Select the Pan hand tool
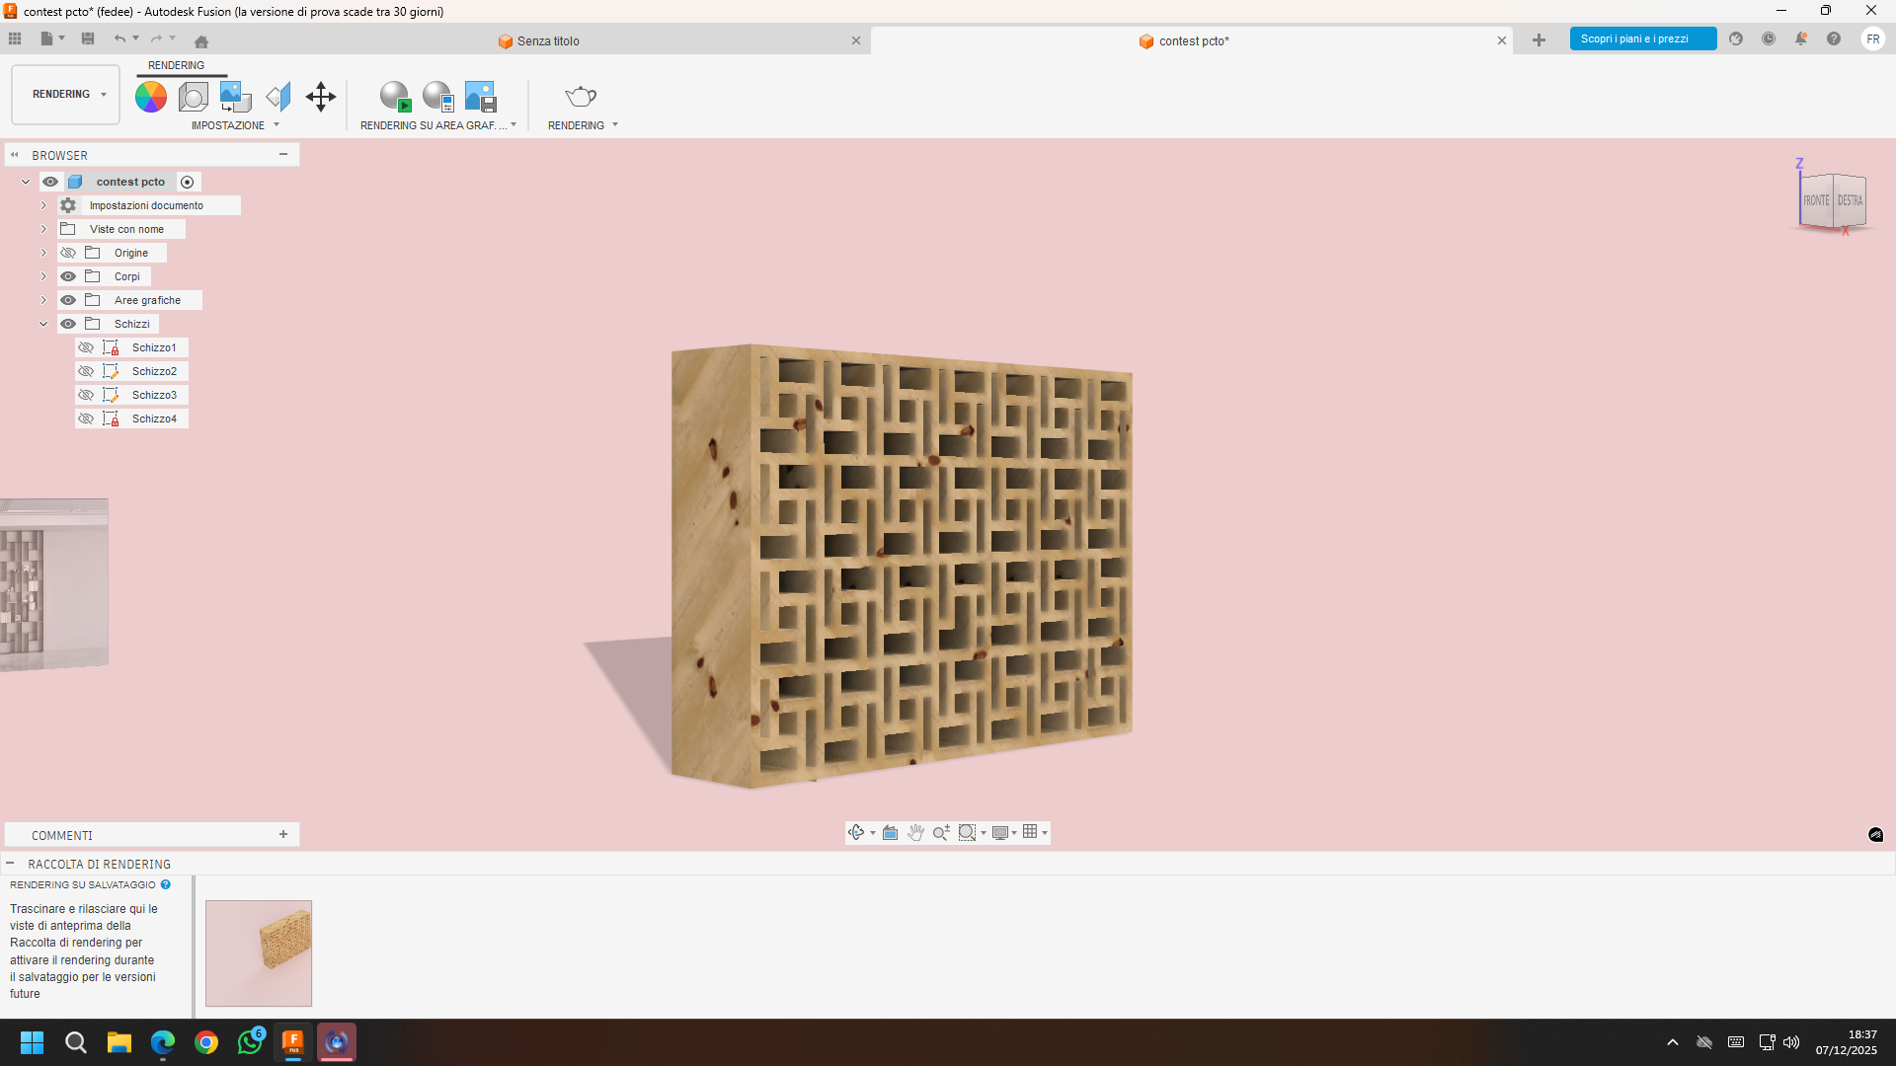Viewport: 1896px width, 1066px height. point(915,833)
